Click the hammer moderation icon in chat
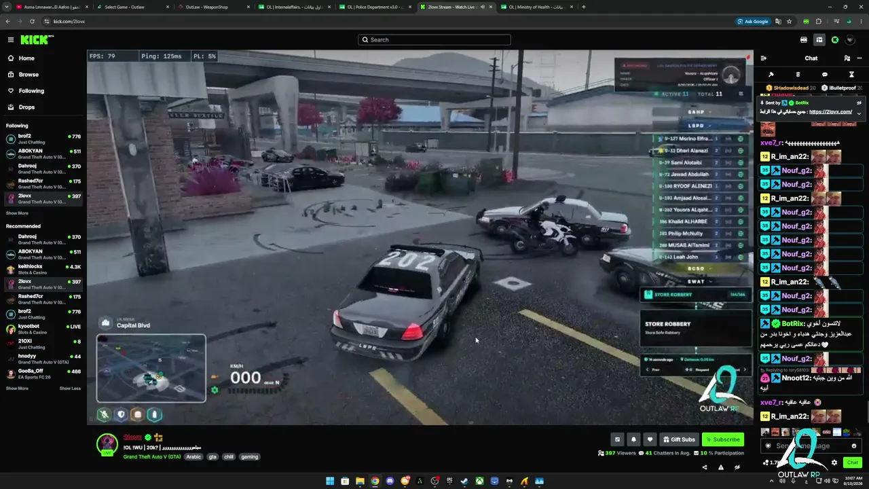This screenshot has width=869, height=489. click(x=771, y=75)
